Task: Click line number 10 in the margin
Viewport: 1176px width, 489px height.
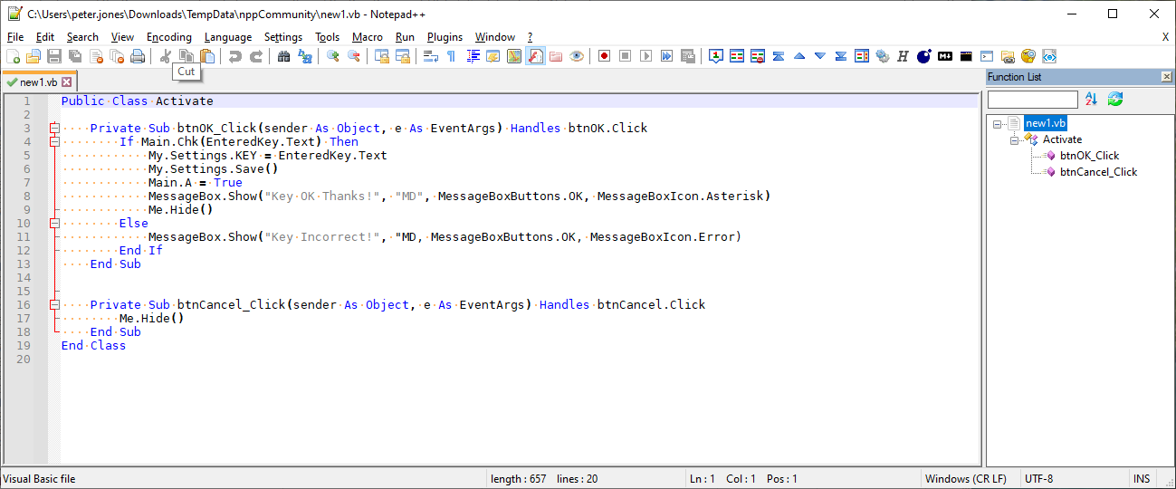Action: [x=24, y=223]
